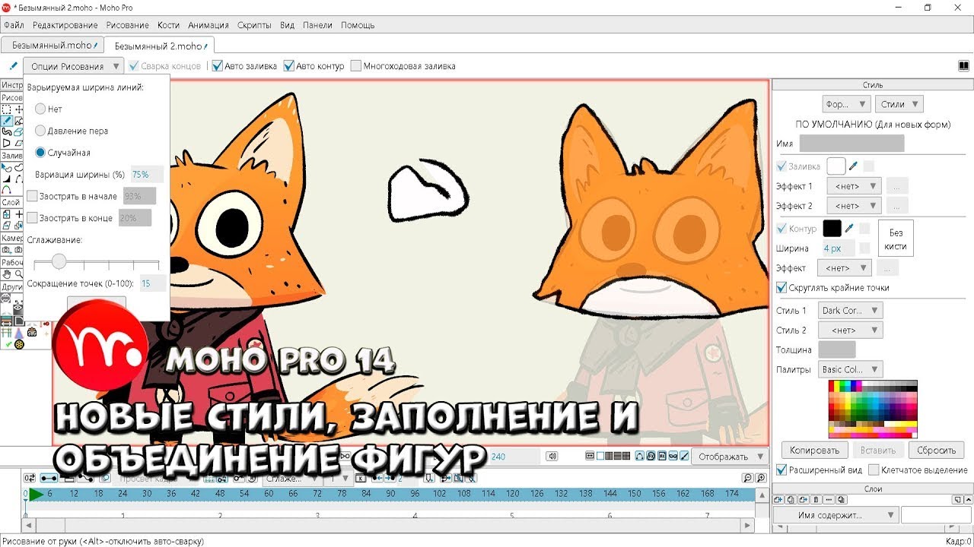Click the document library icon at top right
This screenshot has width=974, height=547.
(x=964, y=66)
